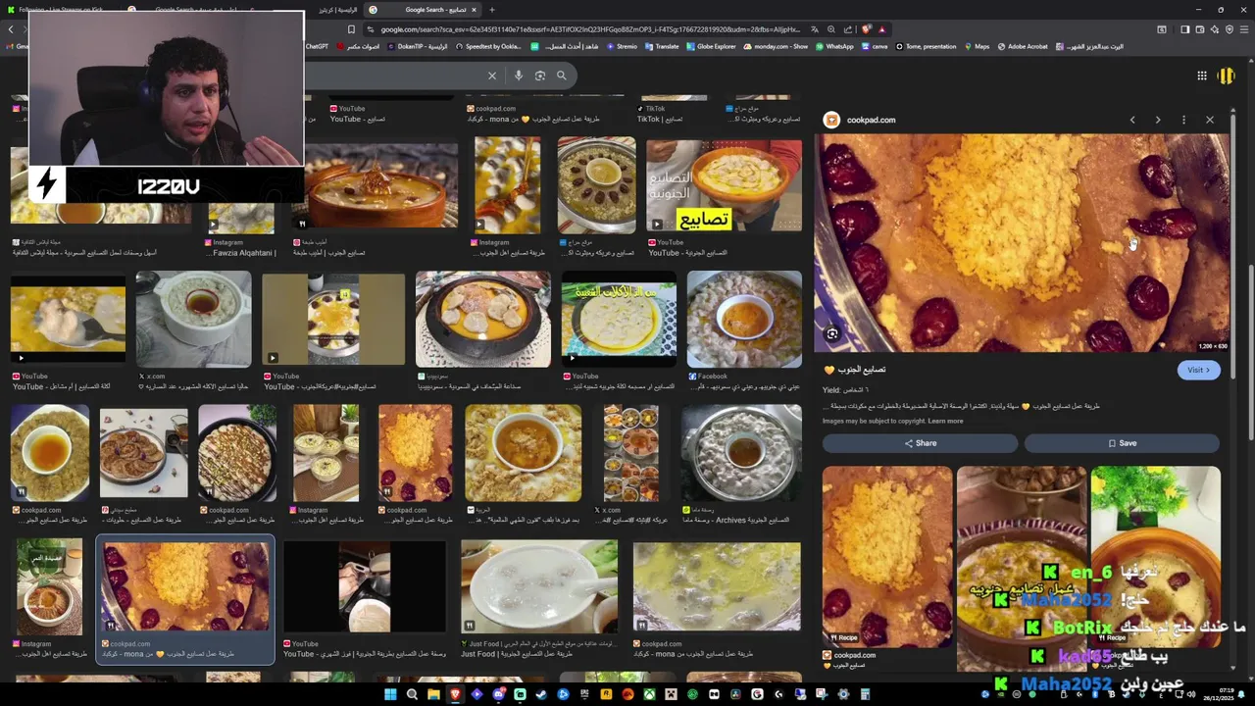Go to the next image in preview panel

[x=1158, y=120]
